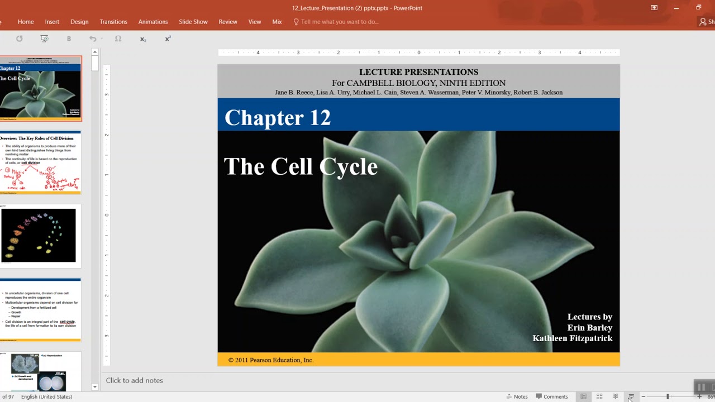Toggle the Notes pane button
The height and width of the screenshot is (402, 715).
(x=517, y=396)
